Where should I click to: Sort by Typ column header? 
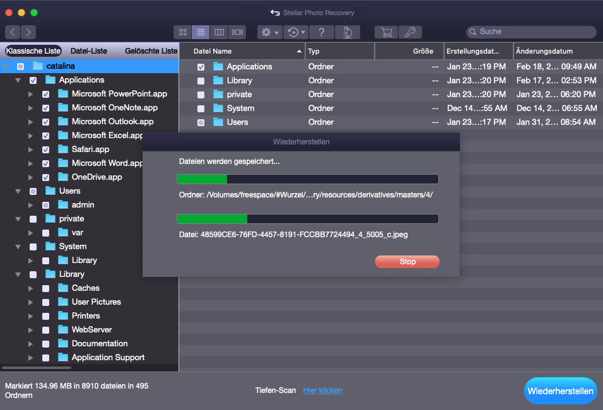click(340, 51)
